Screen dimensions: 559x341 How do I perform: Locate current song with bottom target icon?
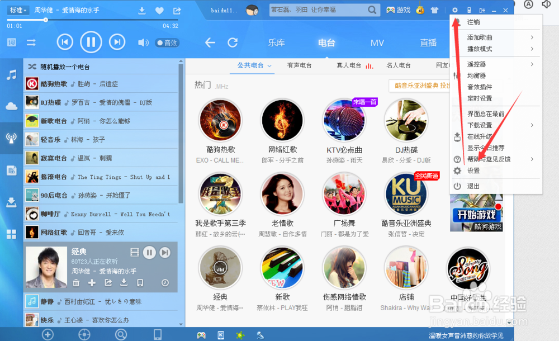84,335
